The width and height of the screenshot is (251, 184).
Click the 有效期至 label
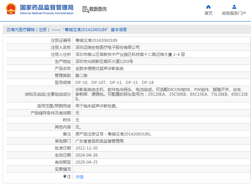[x=63, y=162]
